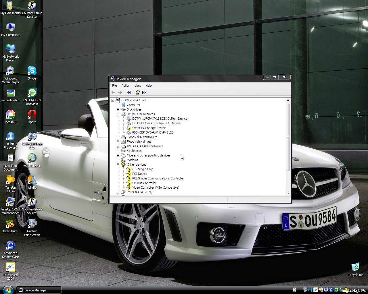The image size is (368, 294).
Task: Open My Documents desktop icon
Action: tap(10, 8)
